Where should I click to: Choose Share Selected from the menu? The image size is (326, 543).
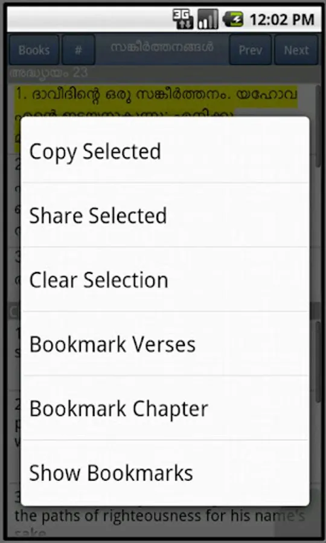(165, 215)
